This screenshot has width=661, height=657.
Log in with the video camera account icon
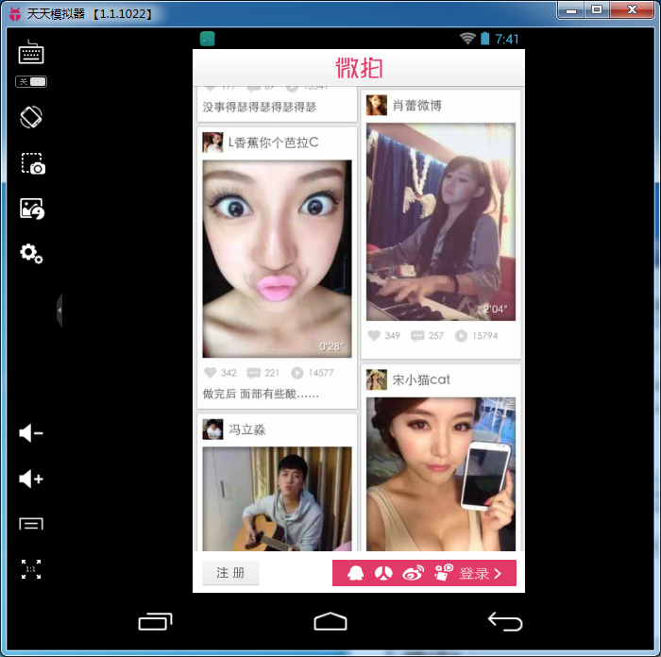pyautogui.click(x=444, y=573)
